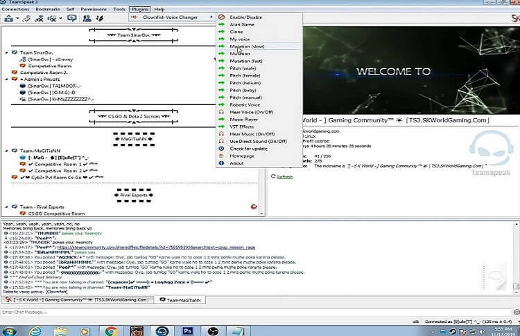Open the dropdown arrow beside Away icon
The width and height of the screenshot is (520, 336).
(x=61, y=19)
